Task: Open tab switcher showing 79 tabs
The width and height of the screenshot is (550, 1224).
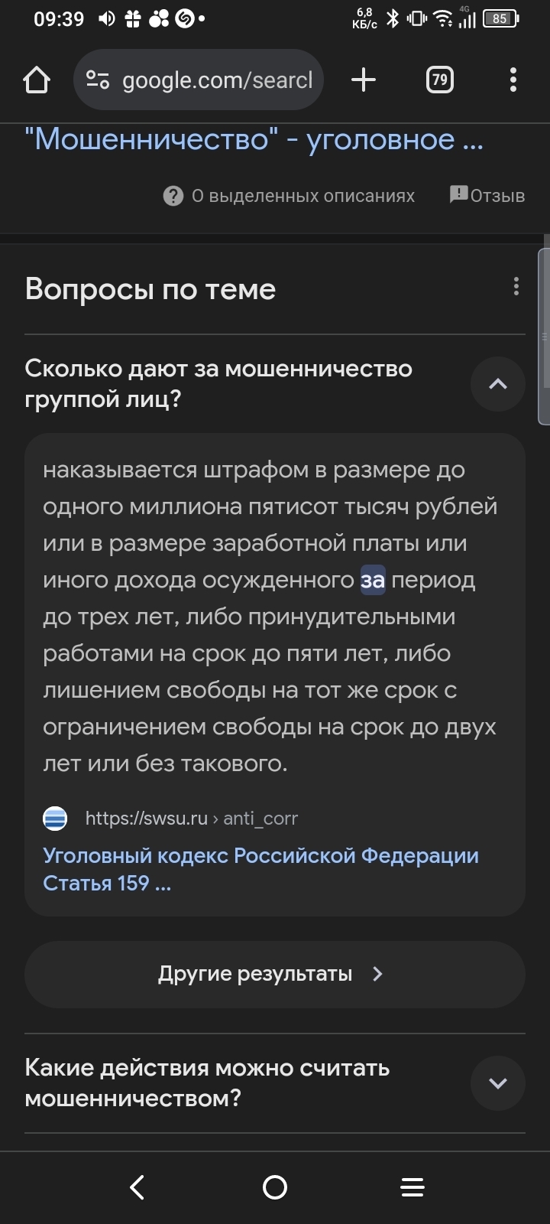Action: coord(439,80)
